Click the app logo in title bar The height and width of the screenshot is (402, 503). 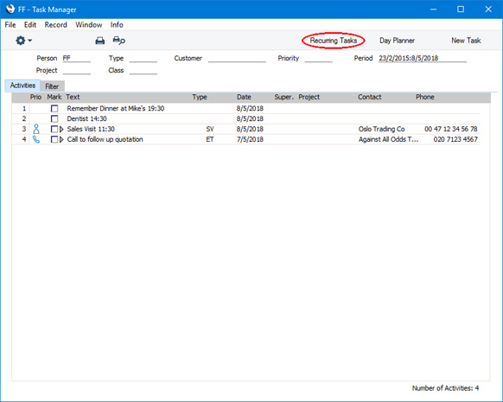pyautogui.click(x=10, y=9)
